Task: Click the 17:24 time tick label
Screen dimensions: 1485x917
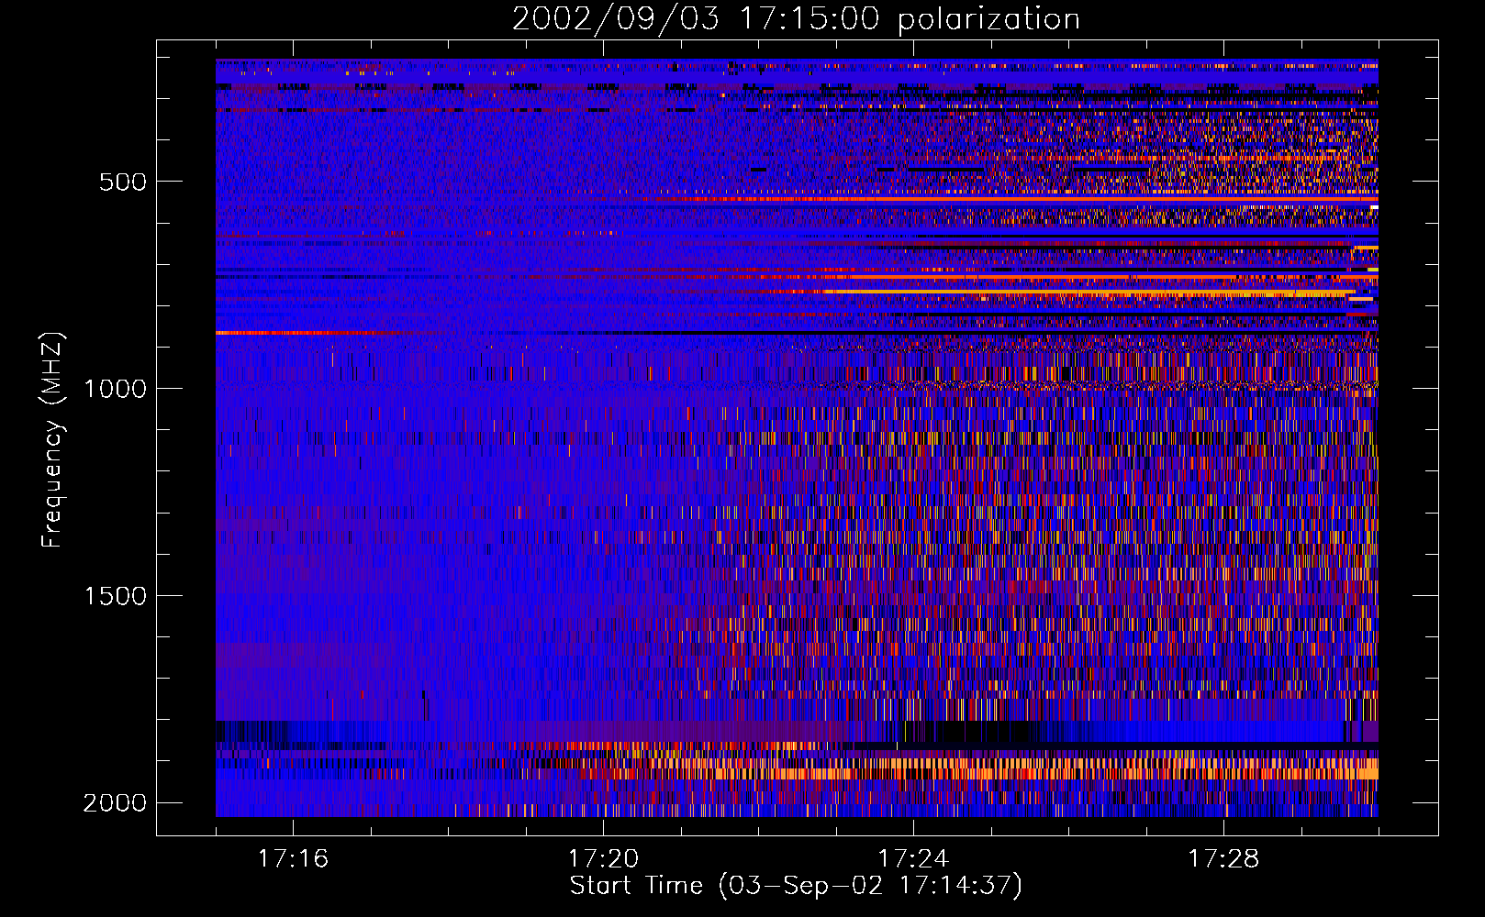Action: coord(913,858)
